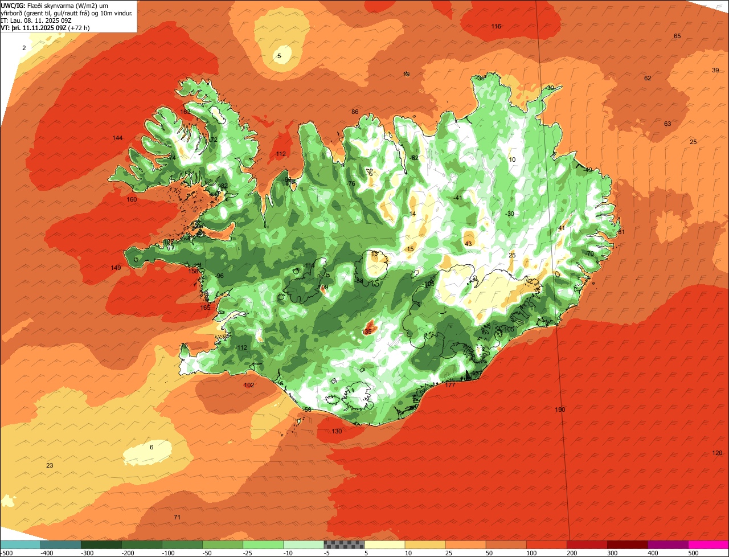Click the coastal value "177"
The height and width of the screenshot is (557, 729).
450,385
